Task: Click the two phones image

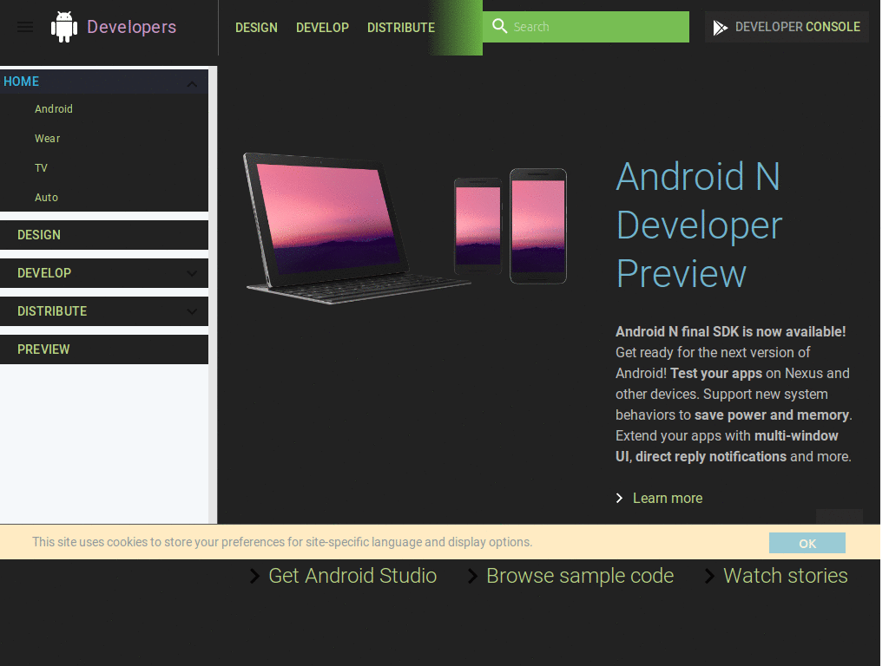Action: coord(510,226)
